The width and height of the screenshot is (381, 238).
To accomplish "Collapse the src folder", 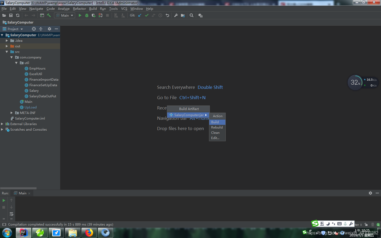I will (x=7, y=52).
